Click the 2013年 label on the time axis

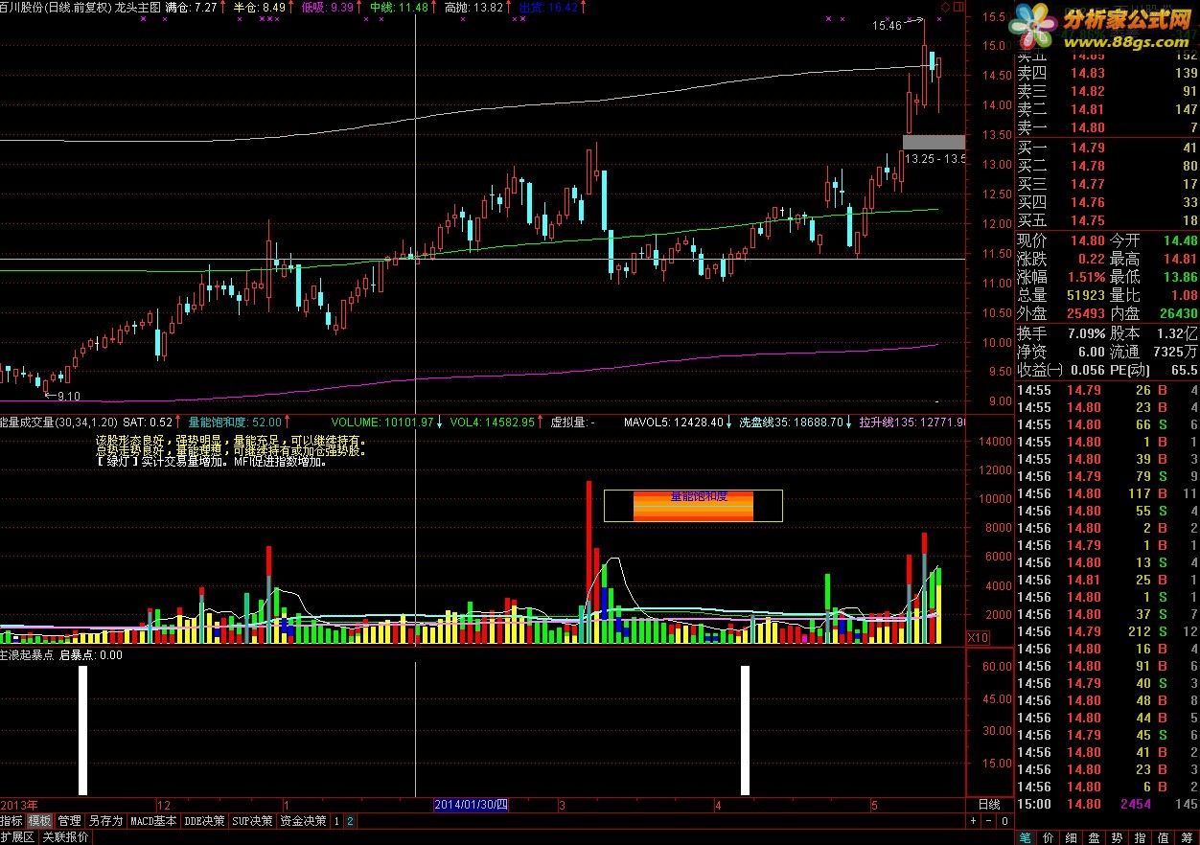19,805
